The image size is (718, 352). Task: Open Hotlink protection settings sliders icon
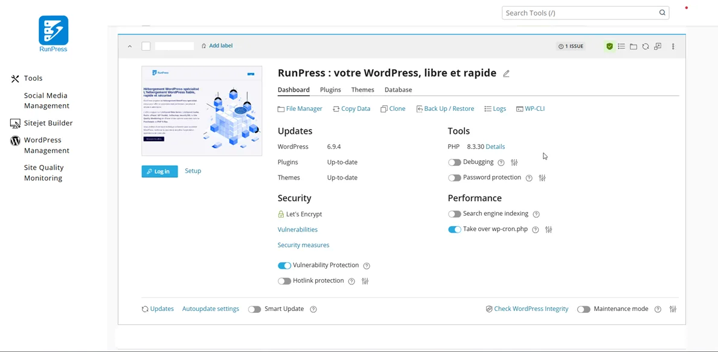point(365,281)
